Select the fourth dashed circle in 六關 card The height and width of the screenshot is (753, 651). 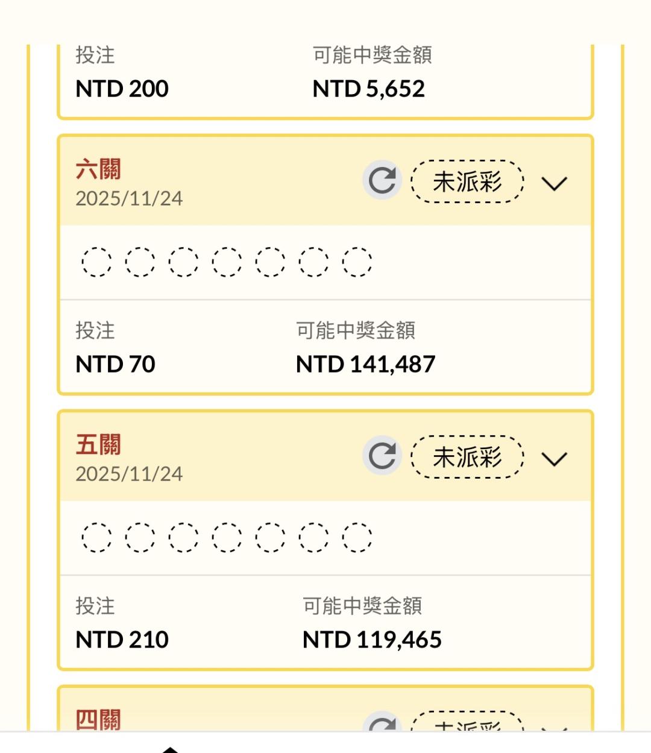pyautogui.click(x=227, y=262)
